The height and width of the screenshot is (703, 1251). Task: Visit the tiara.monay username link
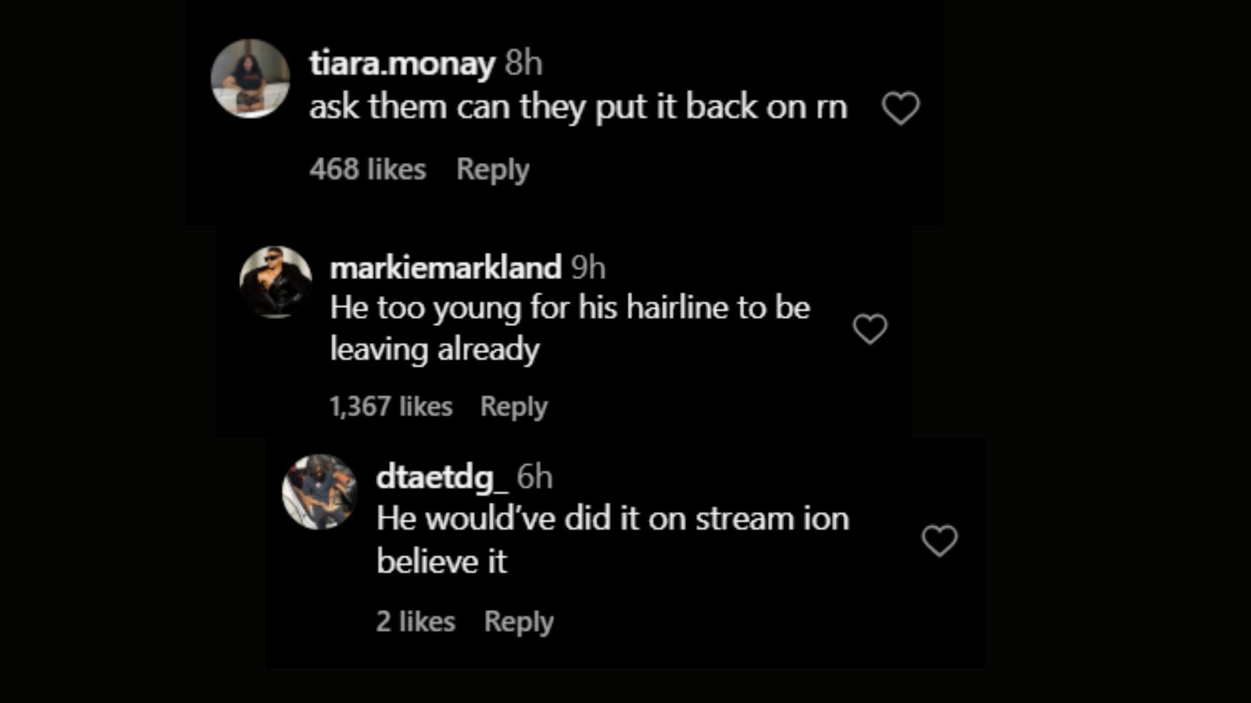[402, 64]
